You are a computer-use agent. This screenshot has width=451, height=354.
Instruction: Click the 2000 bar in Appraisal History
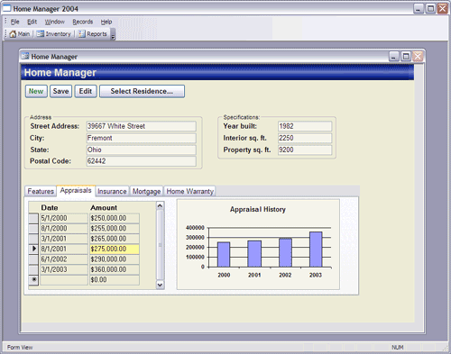(224, 255)
